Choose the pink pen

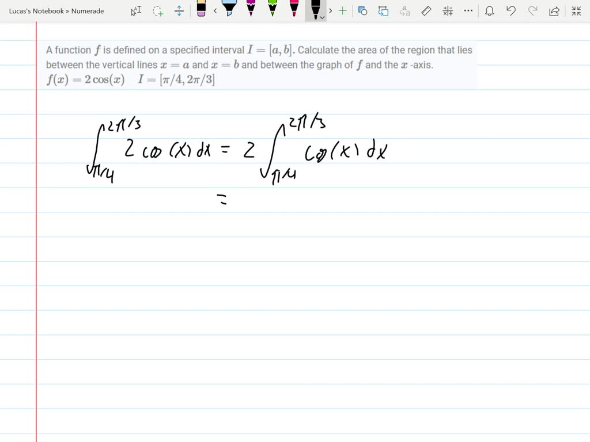tap(293, 10)
